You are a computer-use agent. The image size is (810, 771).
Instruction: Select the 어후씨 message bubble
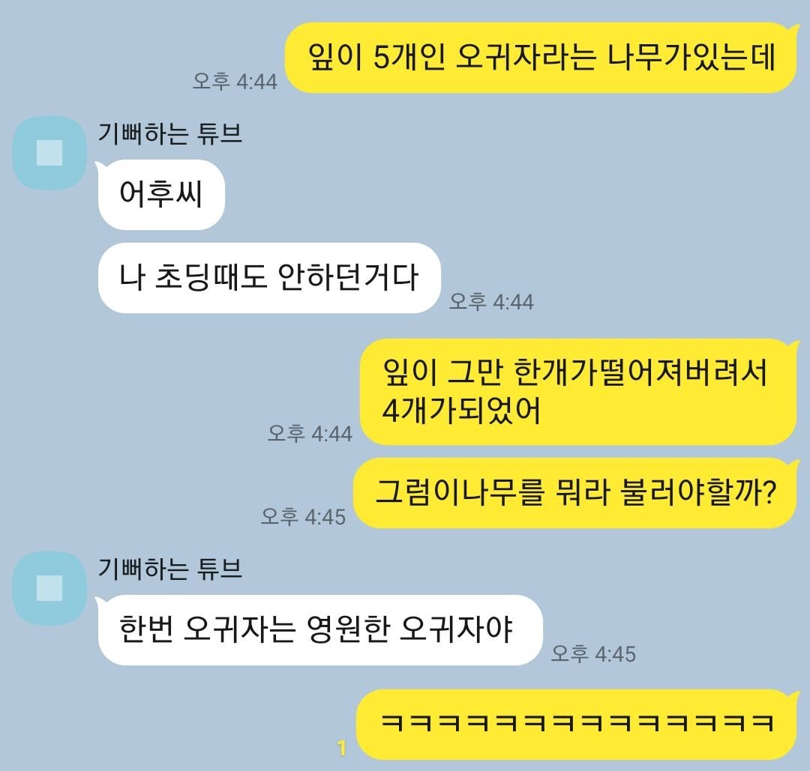pos(160,195)
